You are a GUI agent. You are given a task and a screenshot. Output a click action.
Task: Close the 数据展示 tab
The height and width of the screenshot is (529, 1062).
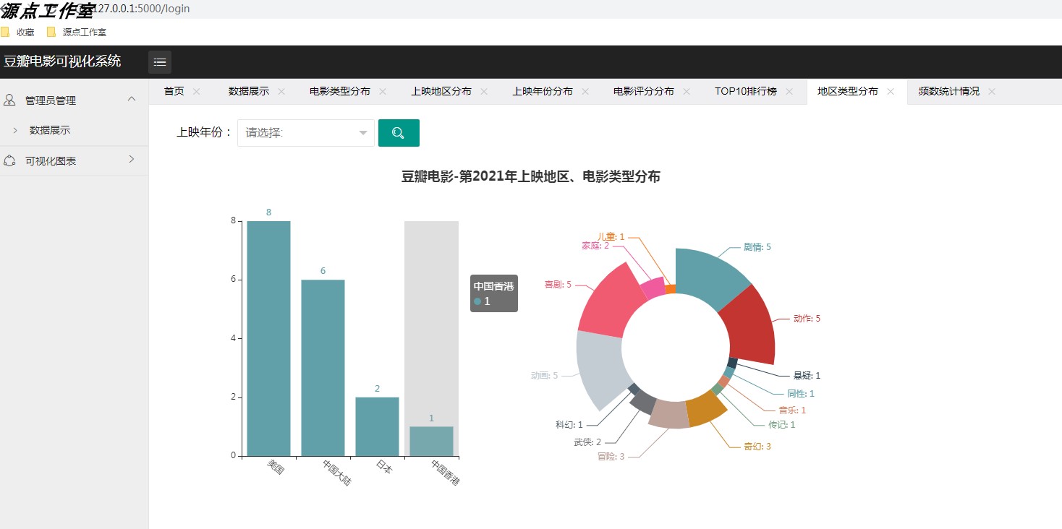tap(281, 92)
